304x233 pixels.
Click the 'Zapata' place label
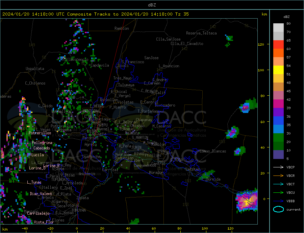(83, 198)
